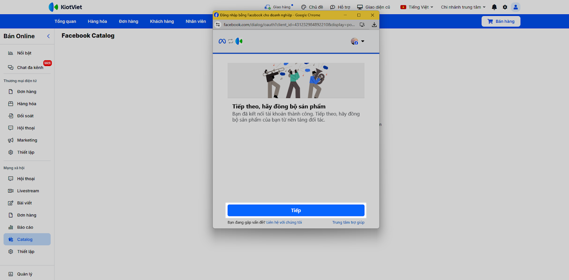Screen dimensions: 569x280
Task: Close the Facebook login popup window
Action: click(372, 15)
